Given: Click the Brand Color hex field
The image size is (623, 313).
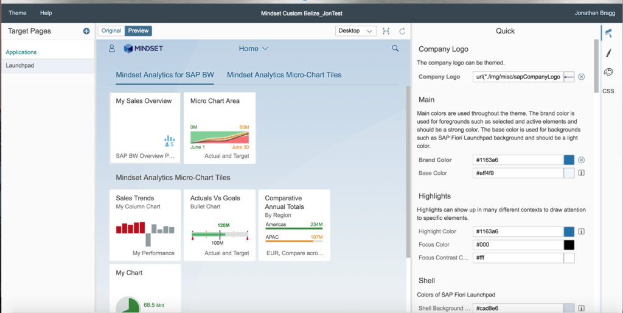Looking at the screenshot, I should pos(518,160).
